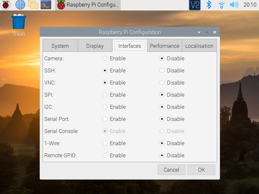Enable Remote GPIO
The width and height of the screenshot is (259, 194).
coord(114,155)
